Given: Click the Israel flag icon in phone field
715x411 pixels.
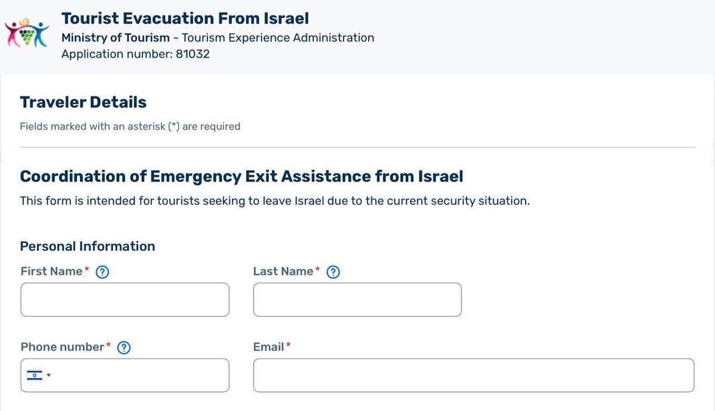Looking at the screenshot, I should (x=35, y=375).
